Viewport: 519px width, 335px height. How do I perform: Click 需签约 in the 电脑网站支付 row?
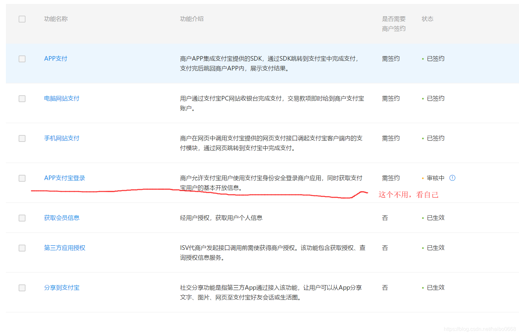(391, 98)
